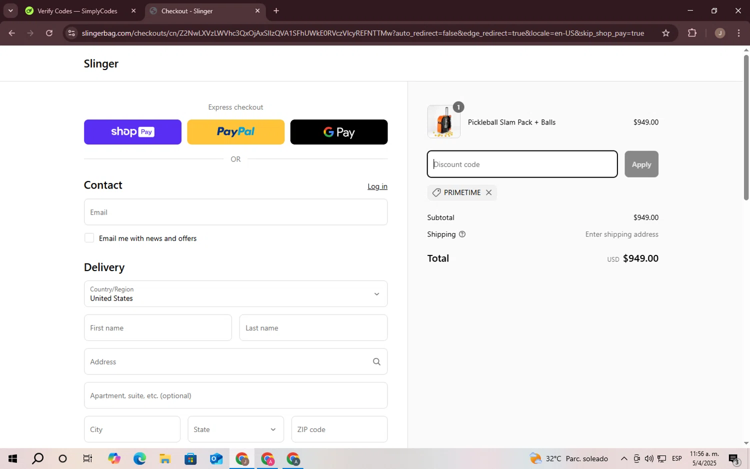750x469 pixels.
Task: Switch to the Verify Codes — SimplyCodes tab
Action: tap(77, 10)
